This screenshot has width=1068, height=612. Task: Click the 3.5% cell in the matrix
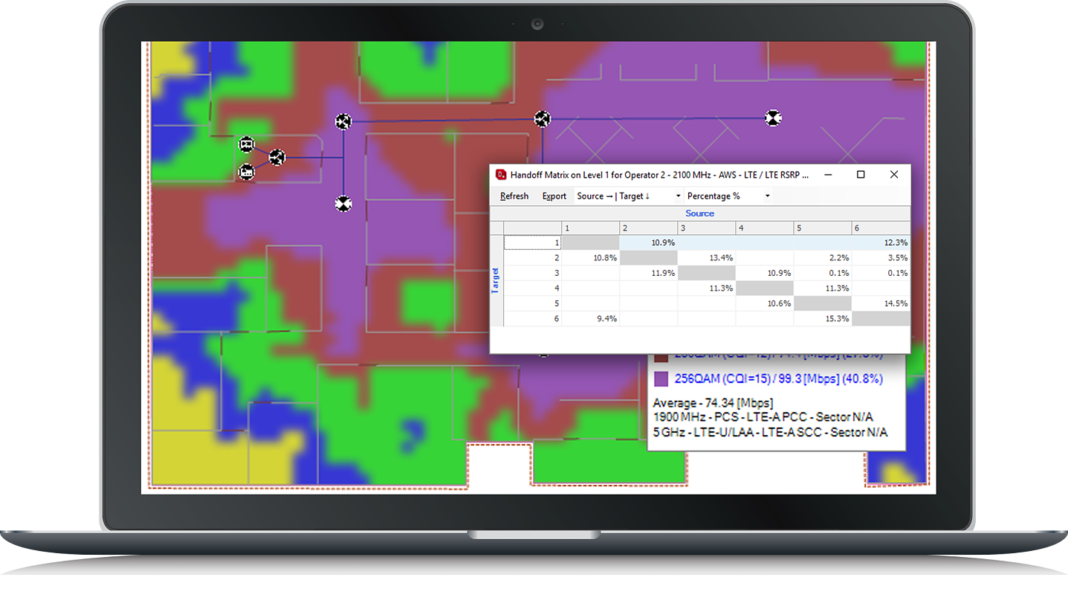[x=881, y=257]
